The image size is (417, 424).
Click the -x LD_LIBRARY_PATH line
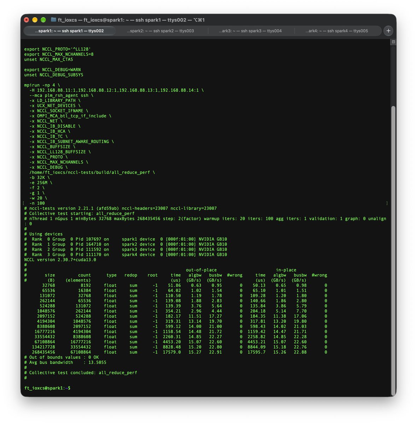(55, 100)
